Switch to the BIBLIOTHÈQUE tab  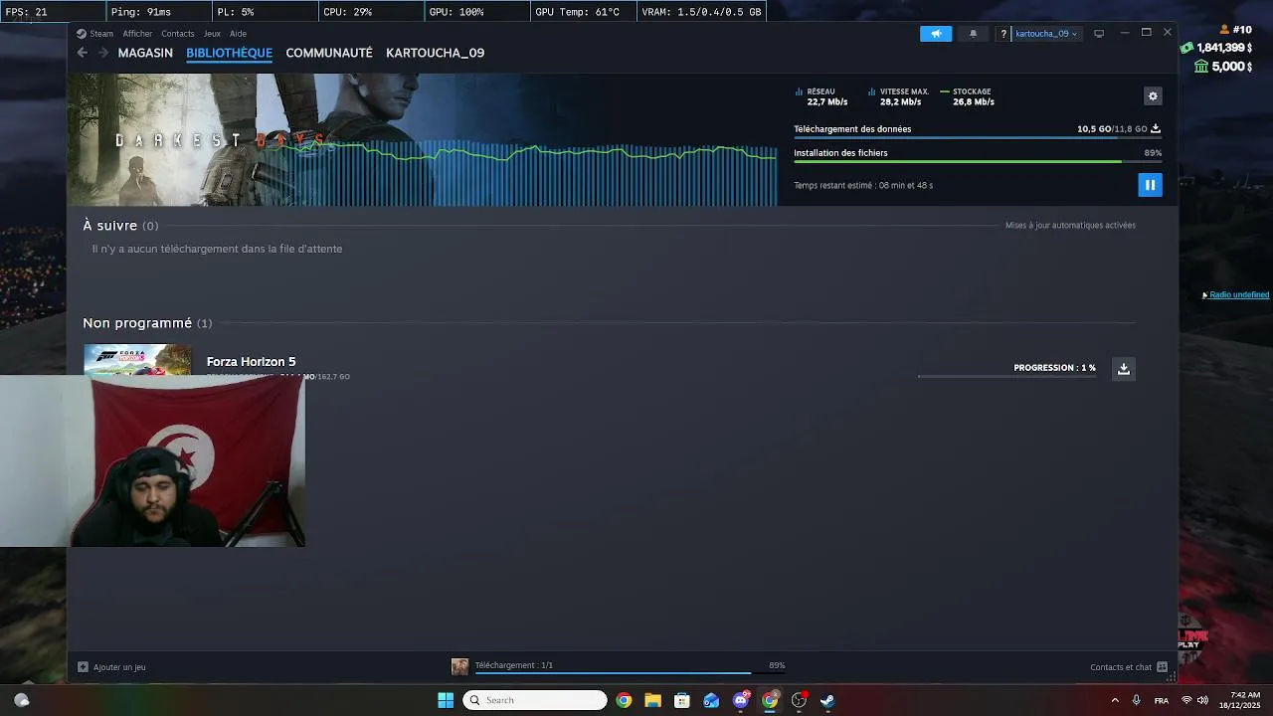[229, 53]
